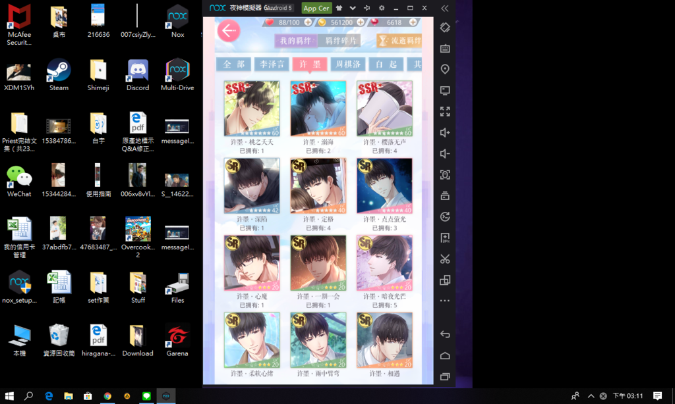Open SR card 许墨·雨中臂弯
Screen dimensions: 675x404
point(318,340)
